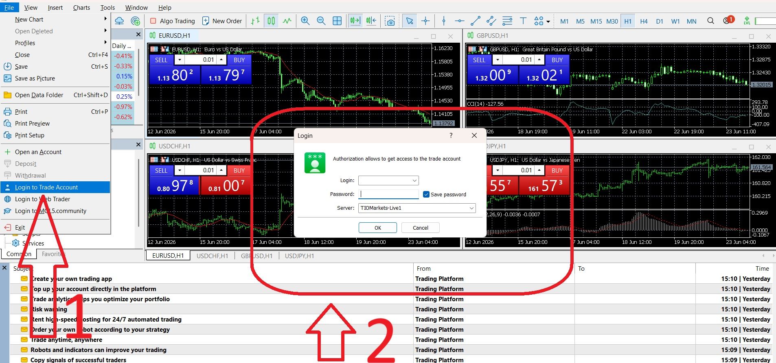This screenshot has width=776, height=363.
Task: Click the zoom out magnifier icon
Action: [x=321, y=21]
